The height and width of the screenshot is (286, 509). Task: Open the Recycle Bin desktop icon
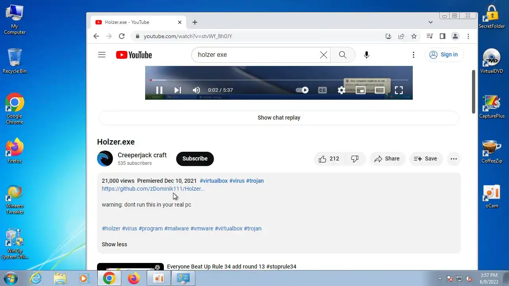(15, 61)
